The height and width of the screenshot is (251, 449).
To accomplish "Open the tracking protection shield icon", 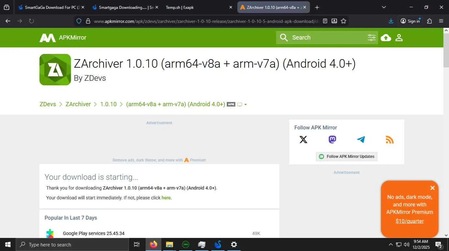I will tap(79, 21).
